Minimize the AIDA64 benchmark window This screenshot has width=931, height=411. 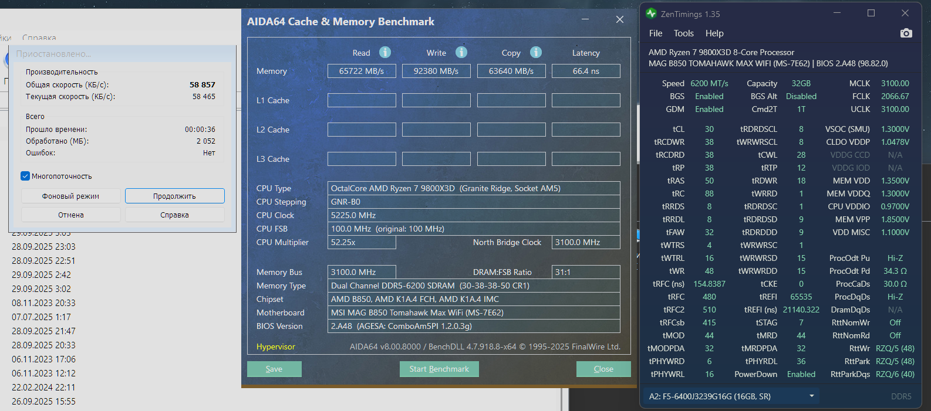585,19
